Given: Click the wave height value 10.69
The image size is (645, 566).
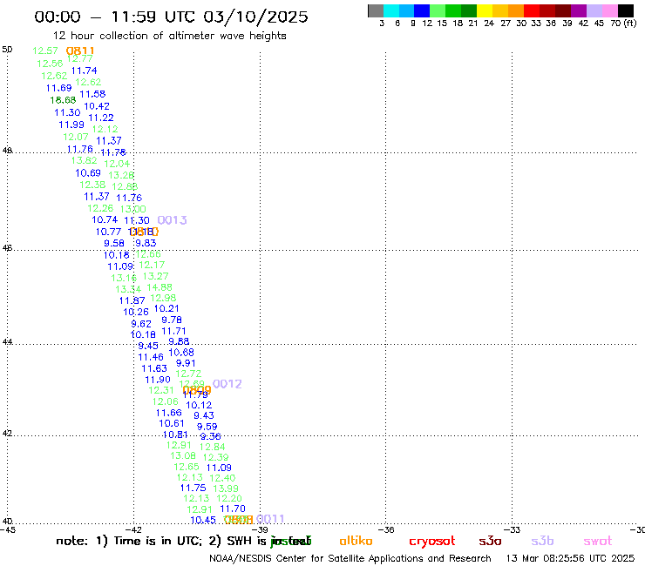Looking at the screenshot, I should [x=88, y=173].
